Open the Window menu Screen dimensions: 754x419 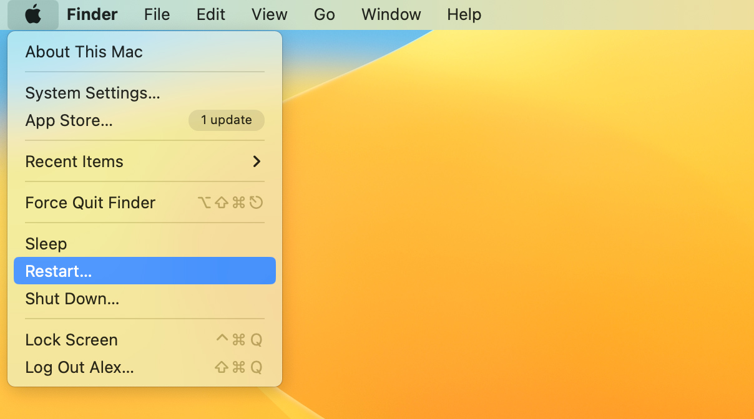391,14
